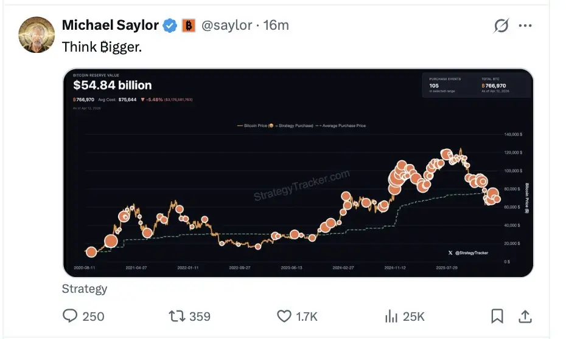The image size is (566, 339).
Task: Open the @saylor handle link
Action: 226,26
